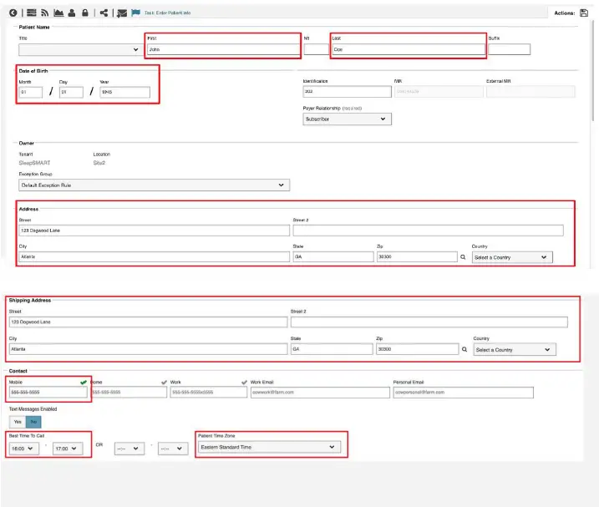Viewport: 599px width, 507px height.
Task: Click the back arrow icon in toolbar
Action: 13,13
